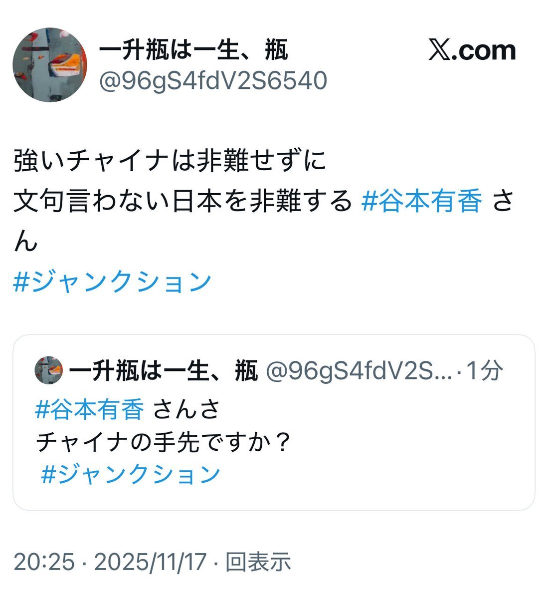Open the 回表示 view count
The width and height of the screenshot is (548, 599).
pos(258,562)
